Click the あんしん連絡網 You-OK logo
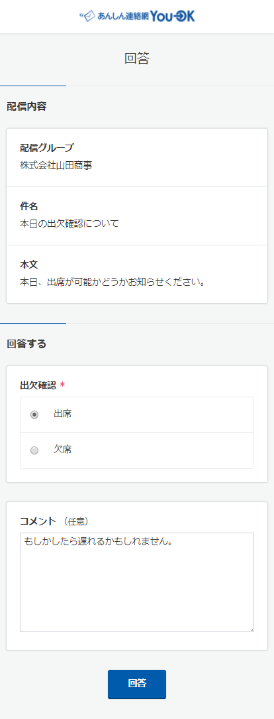 pos(137,16)
